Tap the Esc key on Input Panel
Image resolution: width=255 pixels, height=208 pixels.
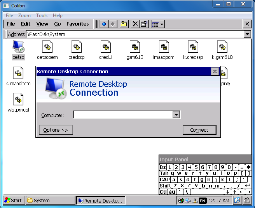coord(162,167)
